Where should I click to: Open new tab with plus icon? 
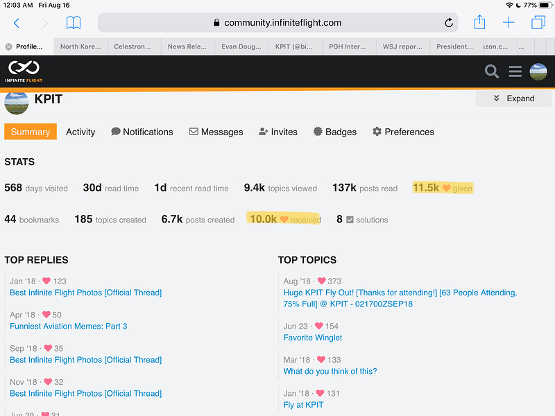click(509, 23)
